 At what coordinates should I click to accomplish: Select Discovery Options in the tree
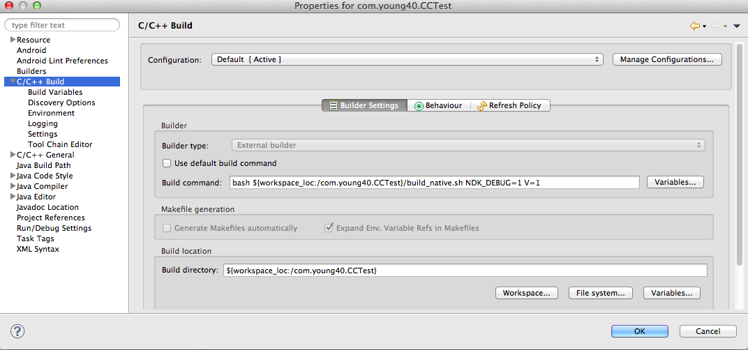[61, 102]
